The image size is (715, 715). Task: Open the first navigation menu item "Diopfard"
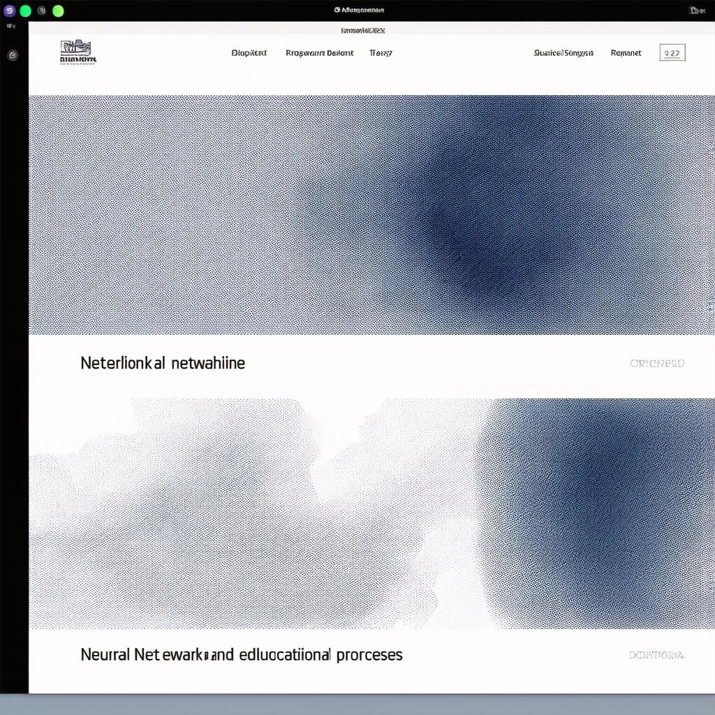pyautogui.click(x=249, y=53)
